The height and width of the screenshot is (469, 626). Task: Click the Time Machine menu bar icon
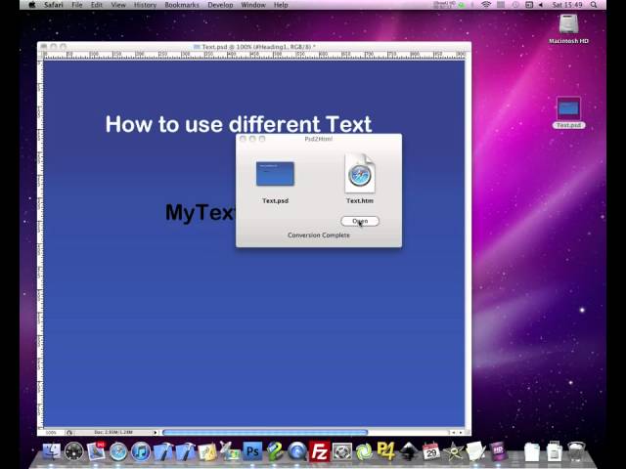[515, 5]
